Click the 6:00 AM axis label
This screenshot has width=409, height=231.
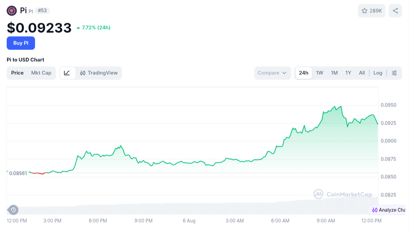280,221
